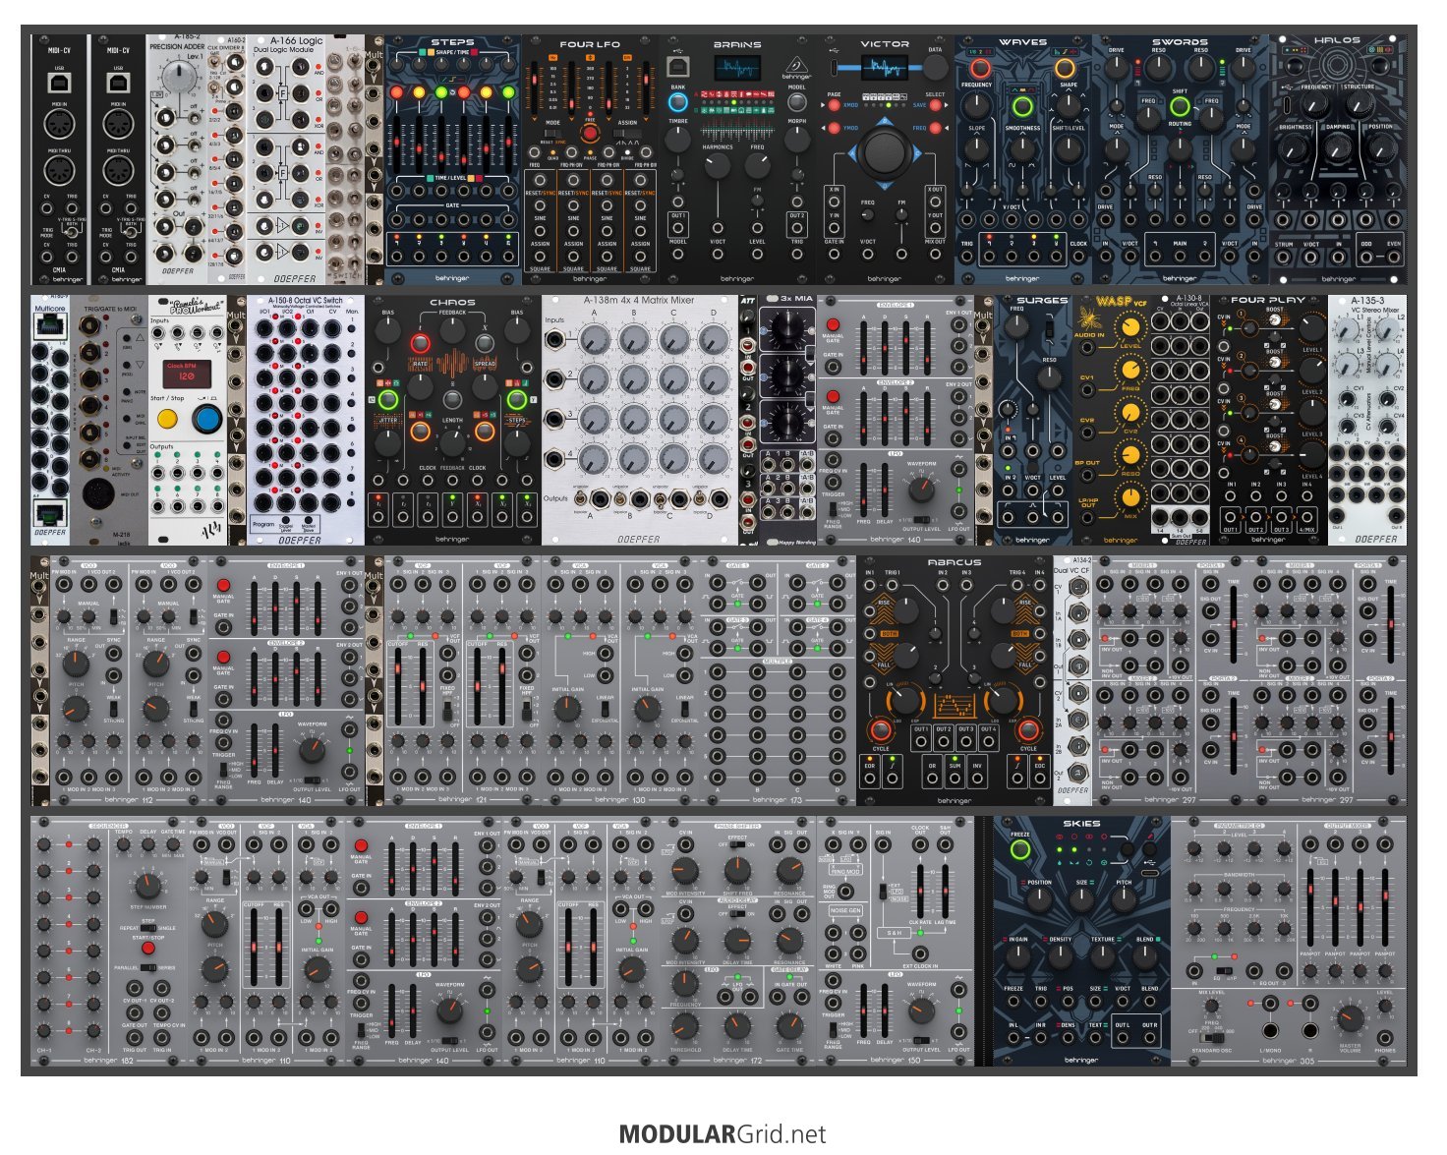
Task: Click the B arrow above the VICTOR joystick
Action: (885, 120)
